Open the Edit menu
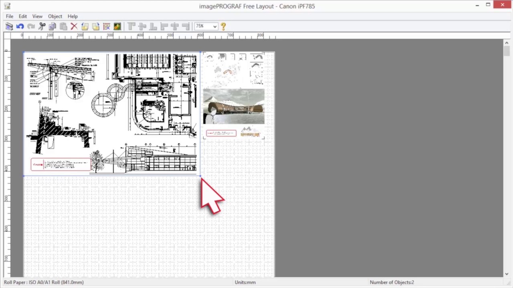This screenshot has width=513, height=288. pyautogui.click(x=23, y=16)
